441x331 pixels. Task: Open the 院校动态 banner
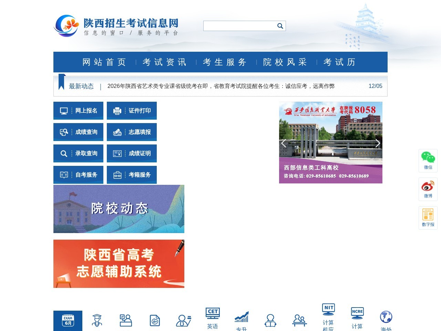pos(119,209)
